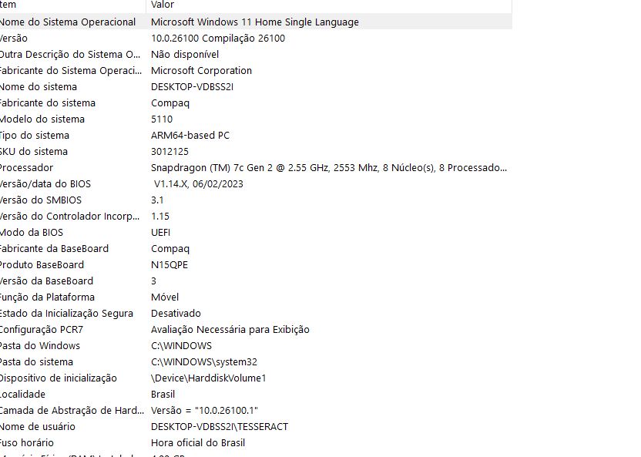Click the Fabricante do sistema Compaq row

tap(256, 103)
